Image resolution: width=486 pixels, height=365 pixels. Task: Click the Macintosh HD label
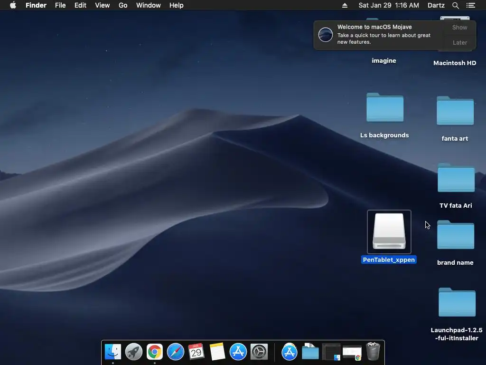coord(455,63)
